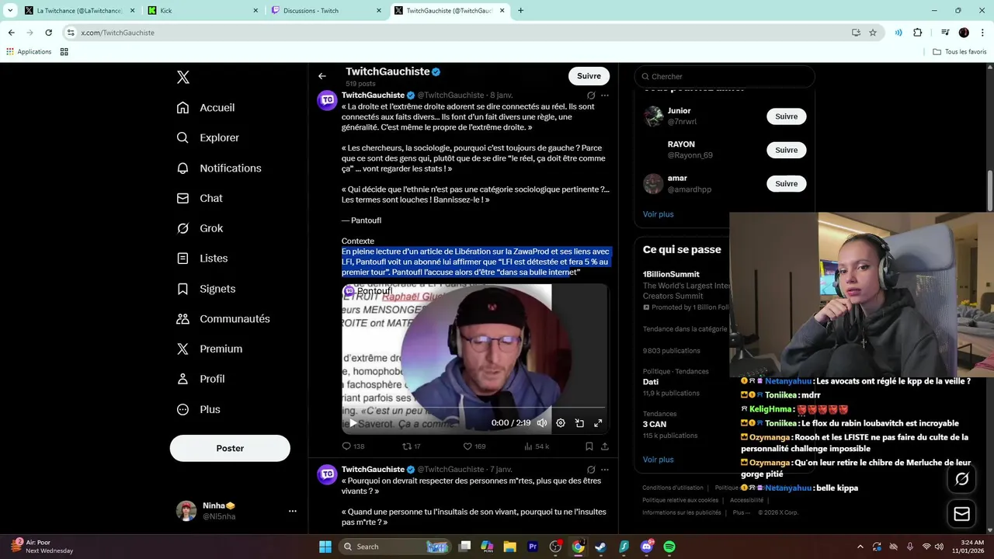Open Notifications in sidebar
The height and width of the screenshot is (559, 994).
click(219, 168)
